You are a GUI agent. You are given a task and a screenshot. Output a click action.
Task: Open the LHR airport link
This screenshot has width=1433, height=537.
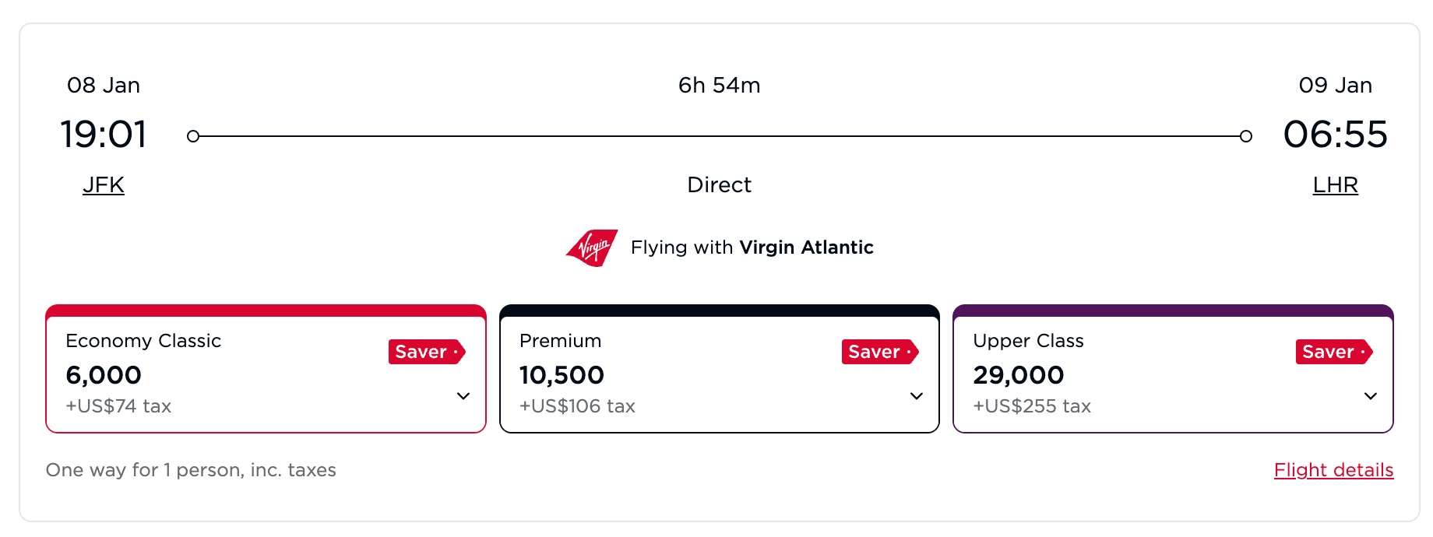click(1335, 184)
